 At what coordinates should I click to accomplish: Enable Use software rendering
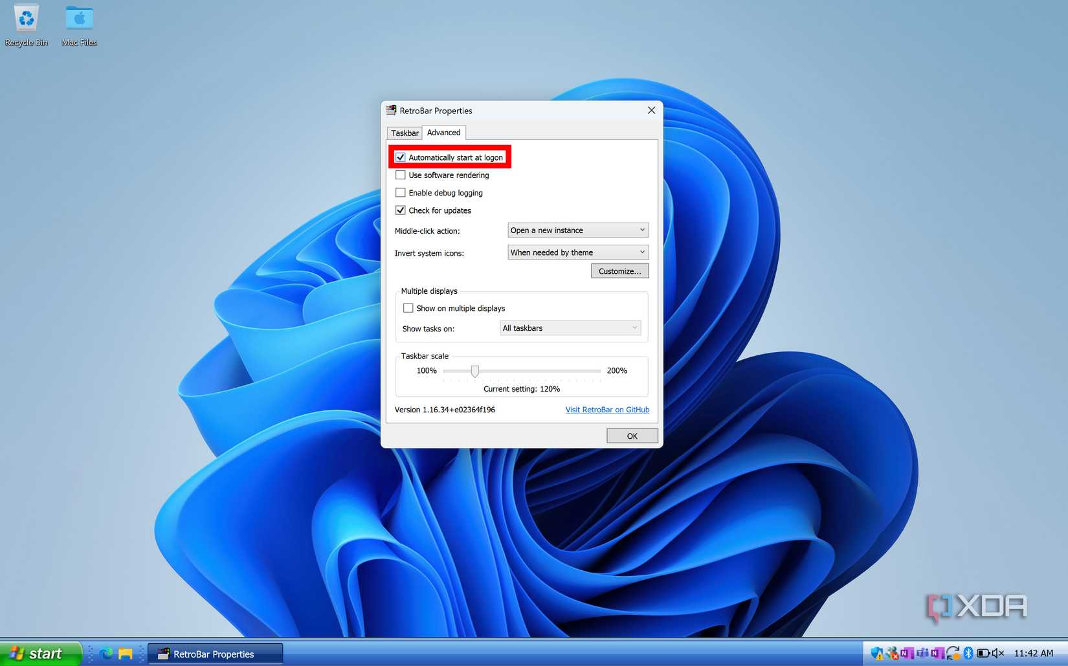[x=401, y=175]
